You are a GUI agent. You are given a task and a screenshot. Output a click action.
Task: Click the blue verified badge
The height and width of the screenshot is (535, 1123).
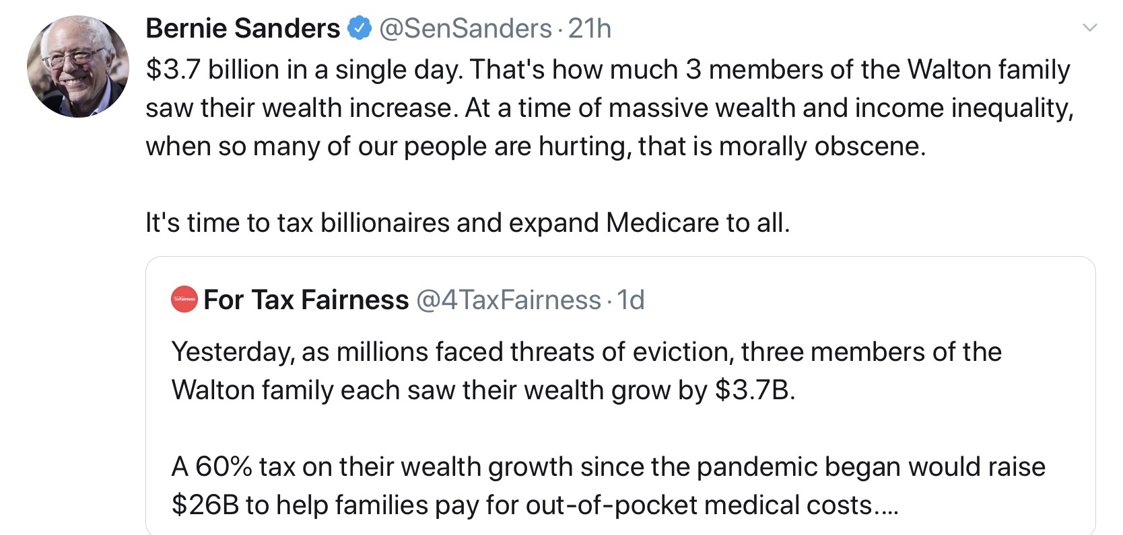360,28
